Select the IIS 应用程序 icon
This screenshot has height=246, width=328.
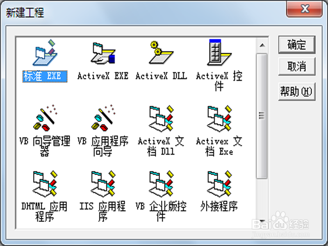click(x=103, y=184)
